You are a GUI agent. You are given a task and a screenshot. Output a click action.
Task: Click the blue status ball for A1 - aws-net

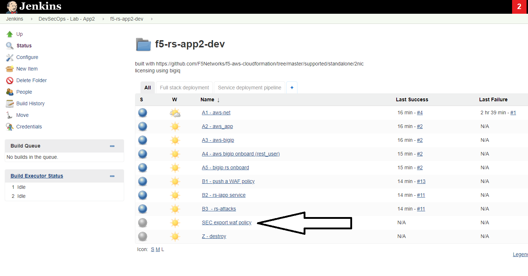point(143,112)
